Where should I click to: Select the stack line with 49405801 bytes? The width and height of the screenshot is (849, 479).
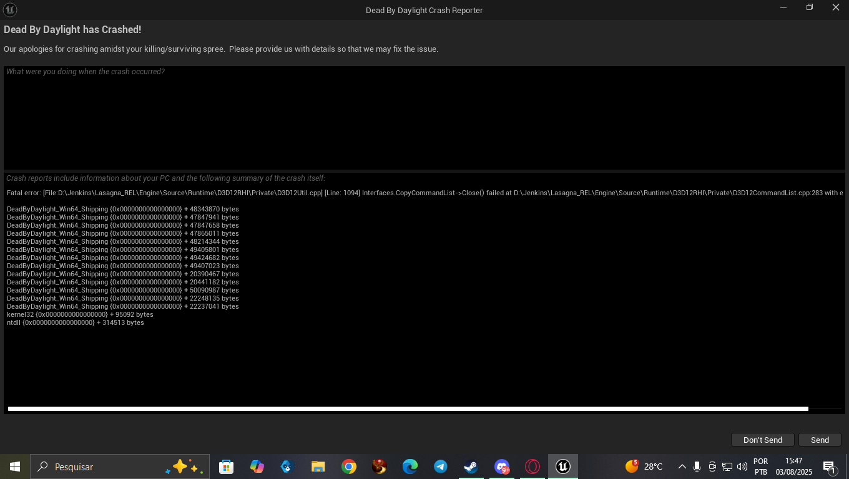123,249
